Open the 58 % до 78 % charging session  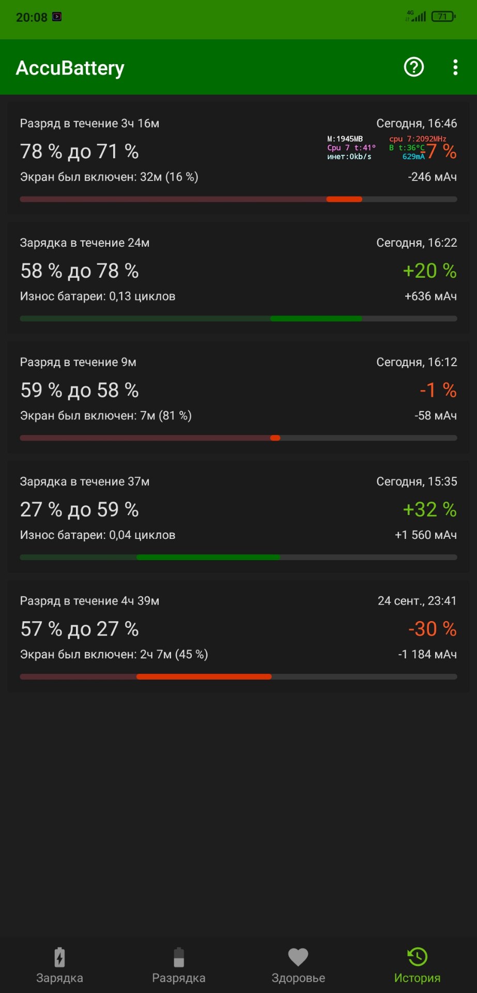tap(238, 278)
